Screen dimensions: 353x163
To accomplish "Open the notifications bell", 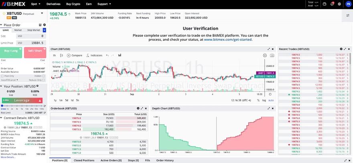I will pos(332,4).
